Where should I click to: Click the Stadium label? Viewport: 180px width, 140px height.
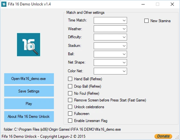(x=74, y=46)
